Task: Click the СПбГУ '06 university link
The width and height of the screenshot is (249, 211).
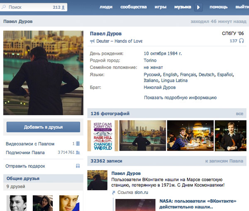Action: click(233, 33)
